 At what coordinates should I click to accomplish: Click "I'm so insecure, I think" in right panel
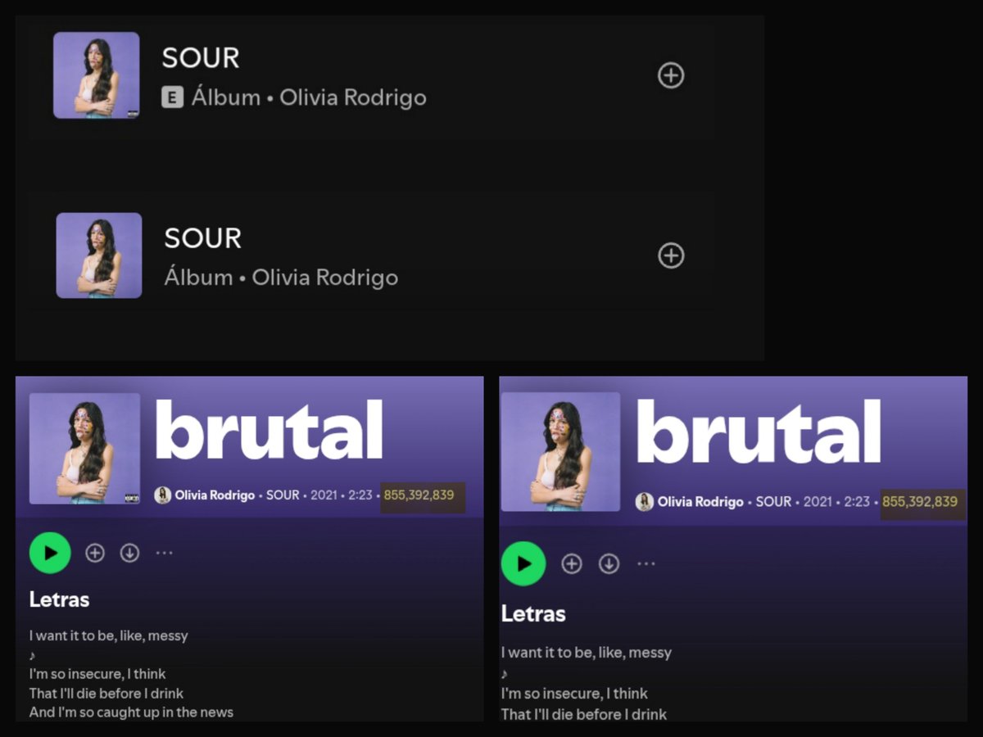(574, 693)
